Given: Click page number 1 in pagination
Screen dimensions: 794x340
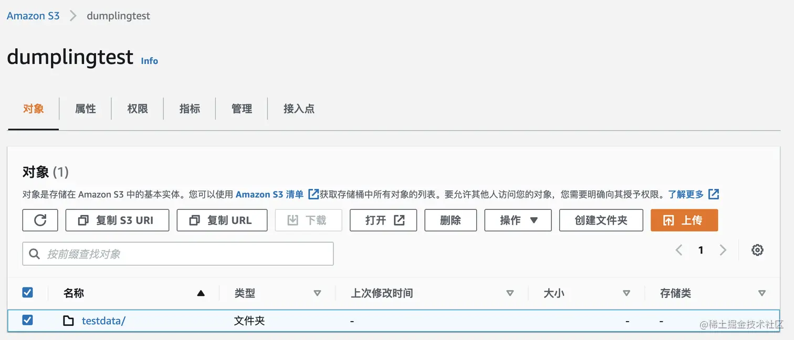Looking at the screenshot, I should click(x=701, y=250).
